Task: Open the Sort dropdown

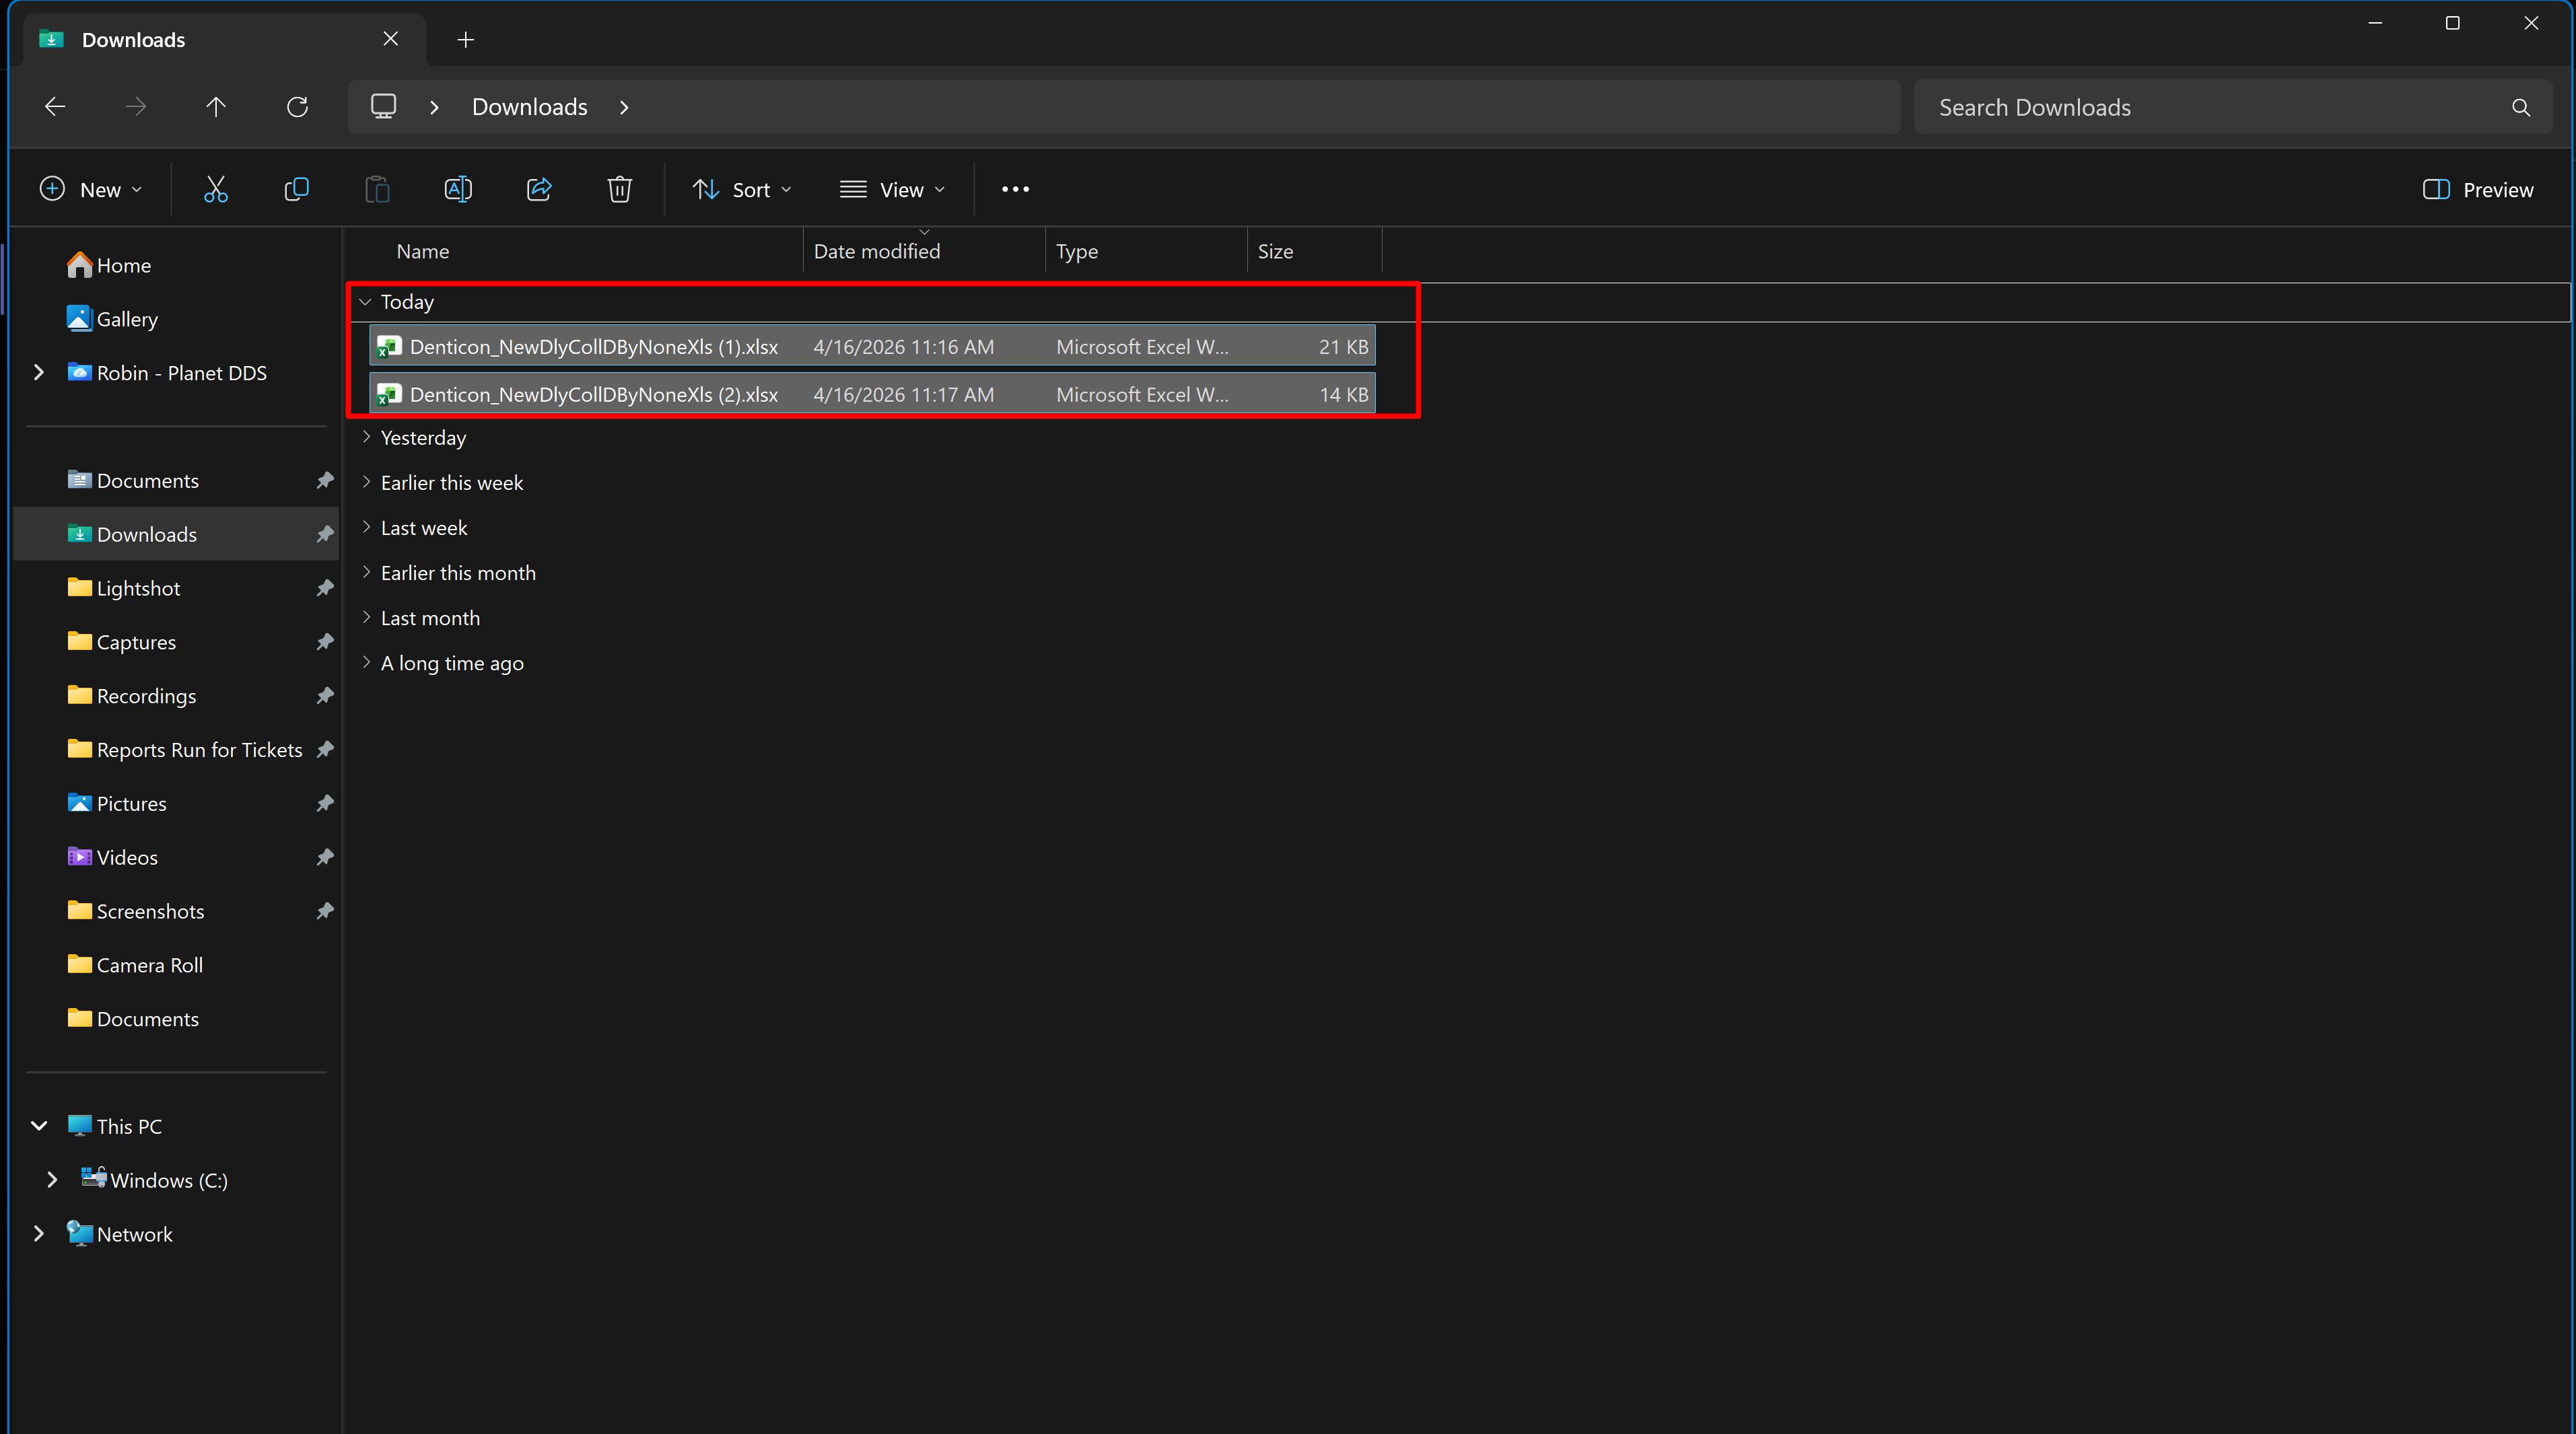Action: pyautogui.click(x=742, y=189)
